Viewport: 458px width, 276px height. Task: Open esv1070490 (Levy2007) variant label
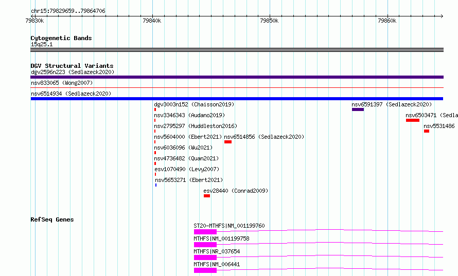[x=187, y=169]
